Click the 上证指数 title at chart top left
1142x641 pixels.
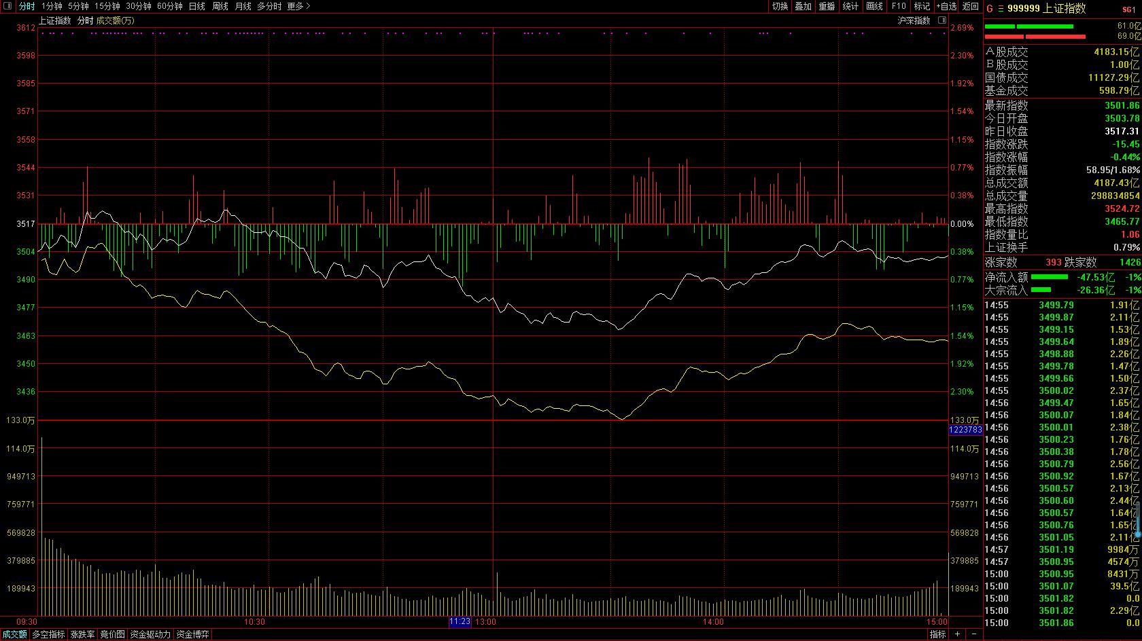[x=55, y=20]
